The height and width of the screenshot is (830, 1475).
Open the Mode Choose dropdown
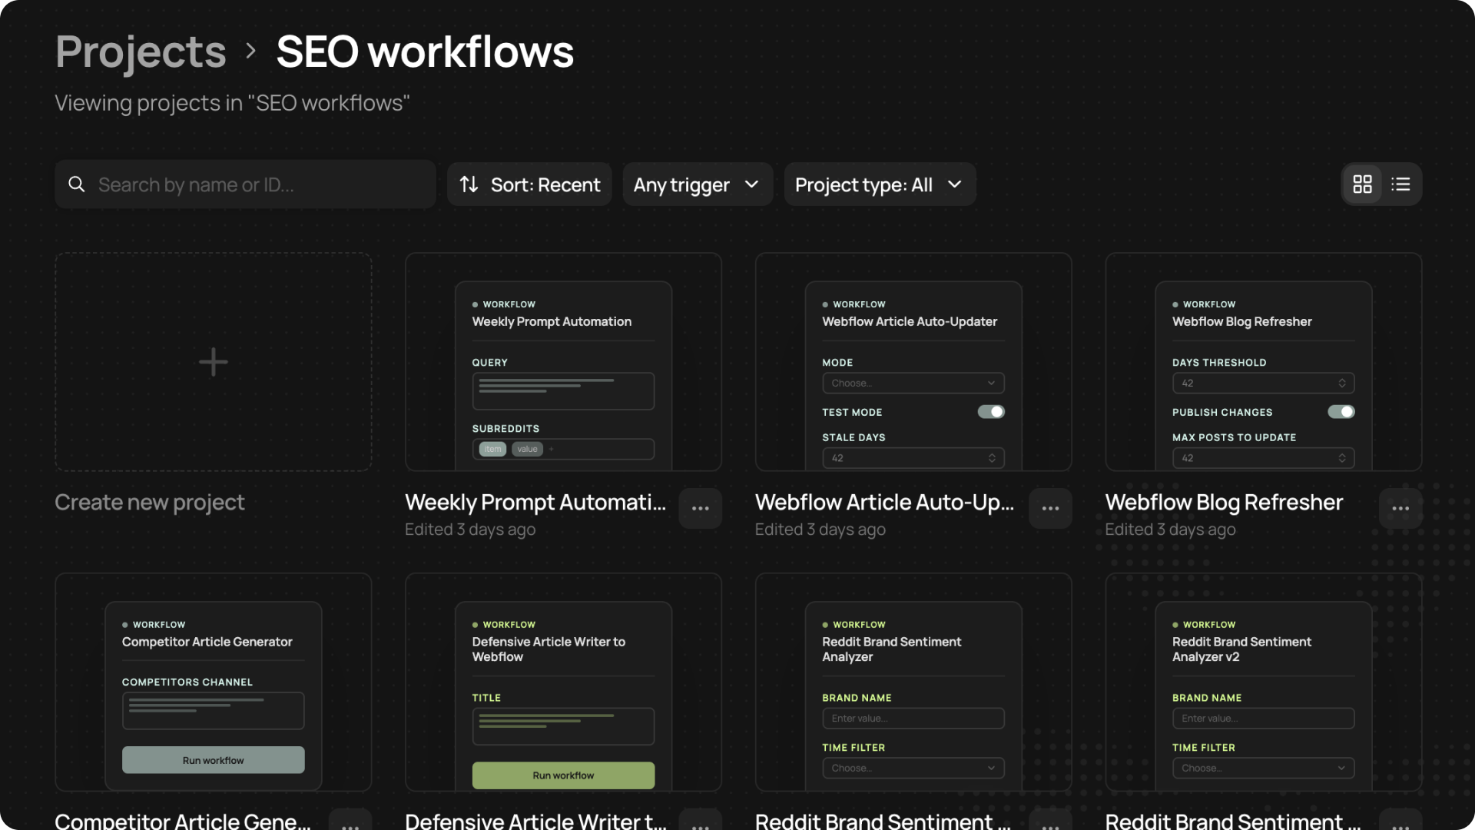click(x=913, y=383)
